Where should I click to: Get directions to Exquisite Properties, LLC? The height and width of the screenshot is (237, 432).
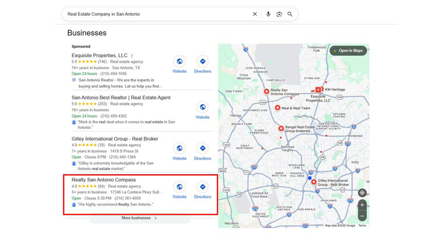203,61
